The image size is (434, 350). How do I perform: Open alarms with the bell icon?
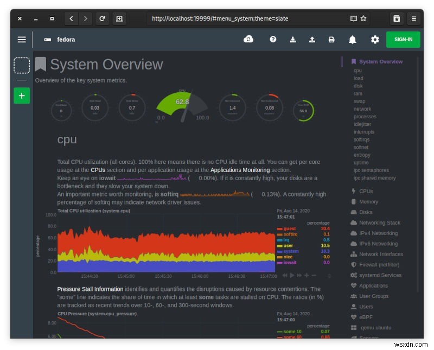click(x=353, y=39)
